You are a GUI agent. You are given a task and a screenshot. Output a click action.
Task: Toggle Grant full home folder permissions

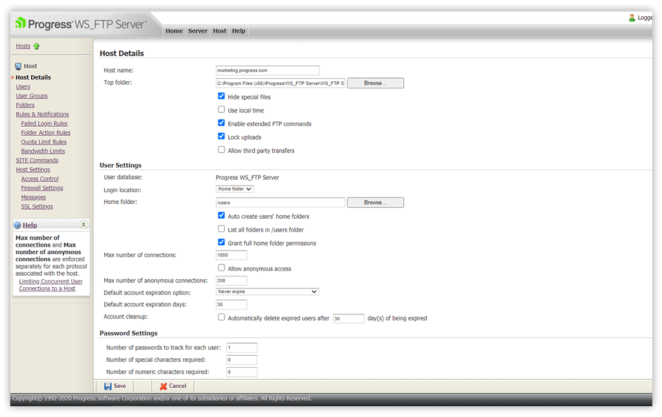point(221,242)
